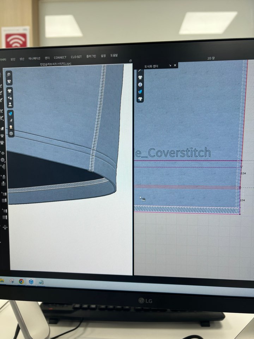Toggle garment shirt icon in 2D toolbar
254x339 pixels.
pos(140,77)
